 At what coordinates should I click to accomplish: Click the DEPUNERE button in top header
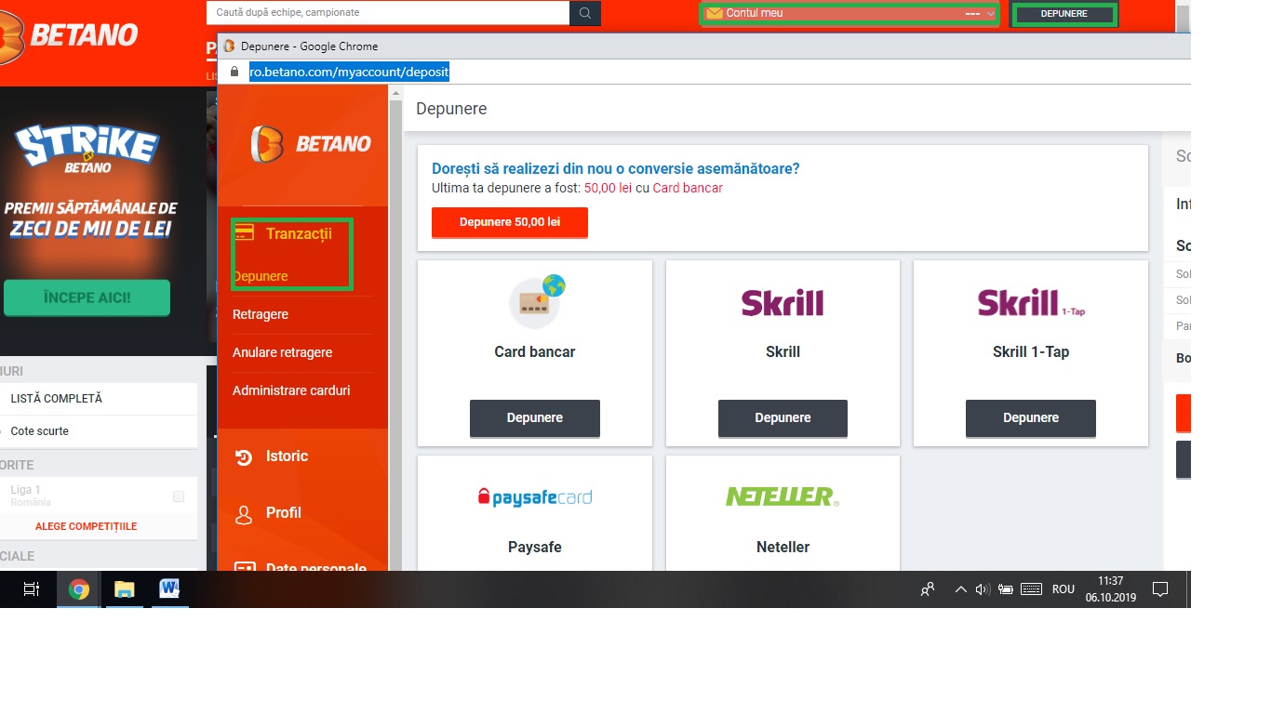[1064, 14]
